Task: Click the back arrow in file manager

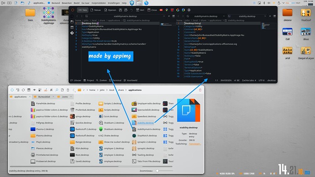Action: click(73, 90)
